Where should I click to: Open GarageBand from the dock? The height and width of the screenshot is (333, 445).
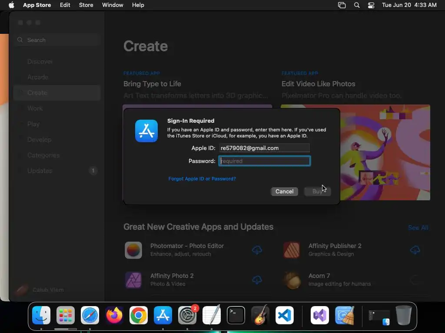[x=260, y=315]
